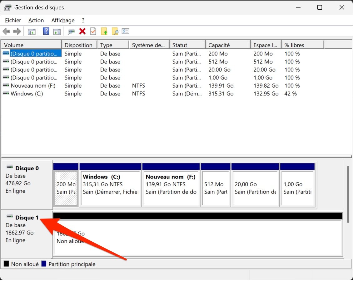This screenshot has height=293, width=353.
Task: Click the drive icon of the Windows (C:) row
Action: [x=6, y=93]
